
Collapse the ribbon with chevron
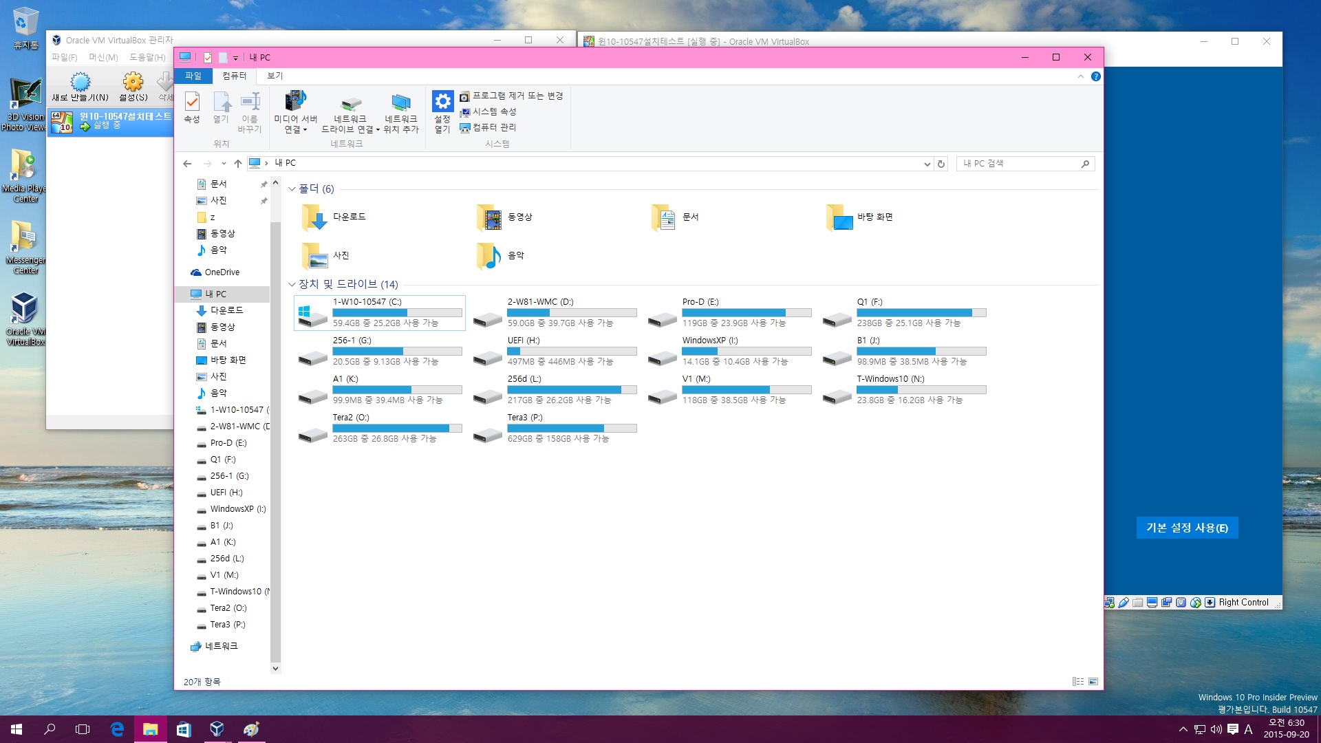point(1080,76)
